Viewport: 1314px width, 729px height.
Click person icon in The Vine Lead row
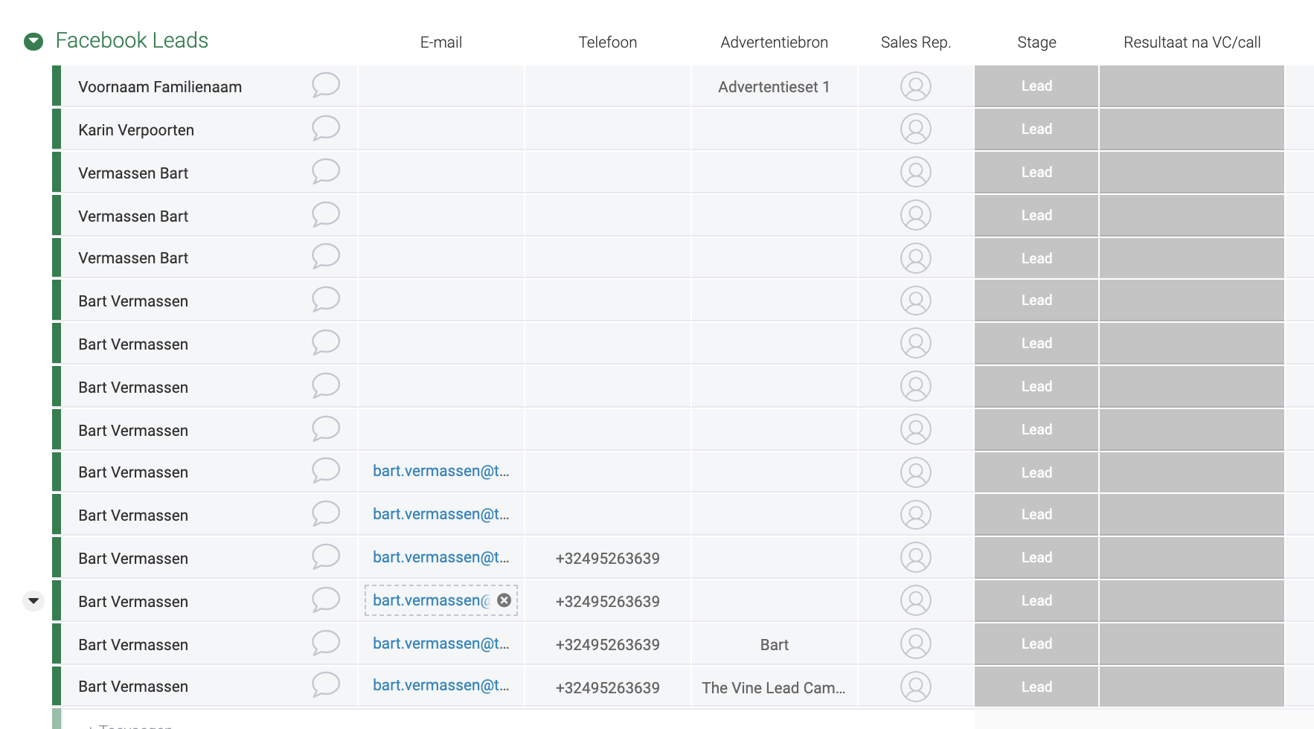point(915,687)
